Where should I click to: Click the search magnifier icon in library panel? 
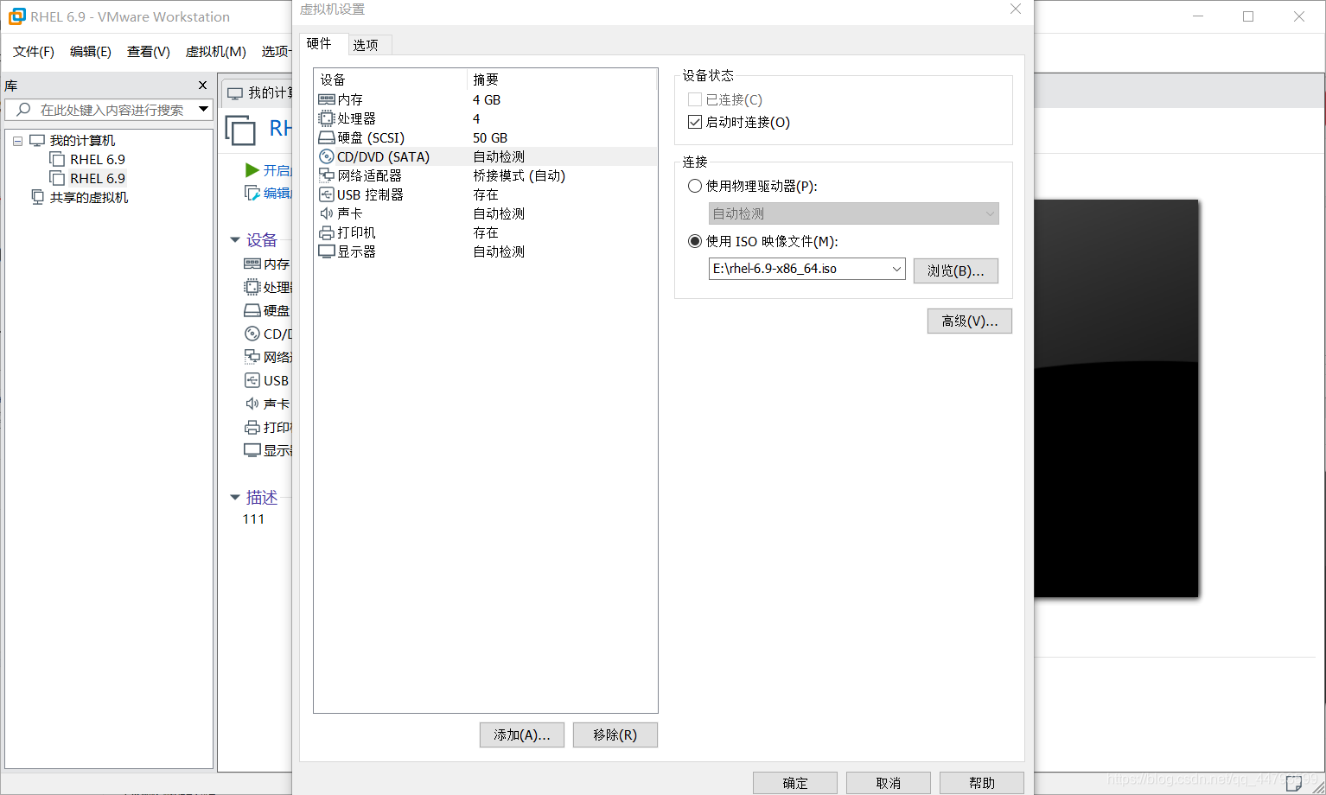coord(23,110)
